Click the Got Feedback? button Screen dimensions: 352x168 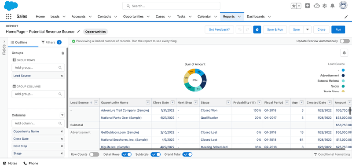(219, 29)
